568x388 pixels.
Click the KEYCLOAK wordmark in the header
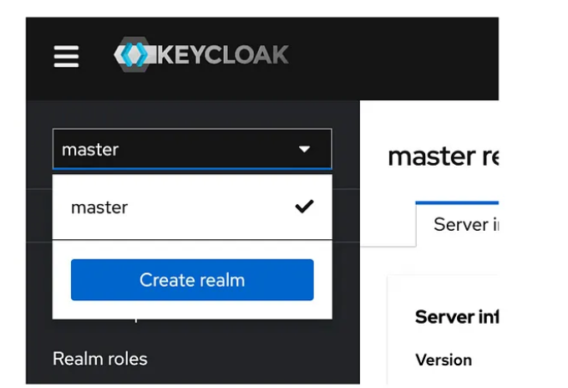pos(221,55)
